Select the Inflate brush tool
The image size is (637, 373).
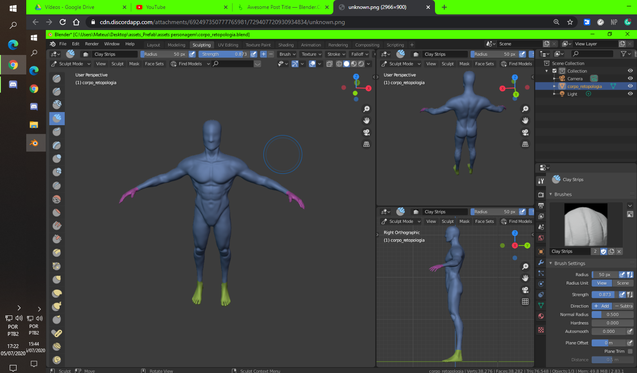pyautogui.click(x=57, y=159)
